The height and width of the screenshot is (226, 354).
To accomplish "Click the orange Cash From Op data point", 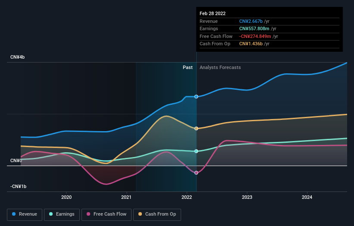I will [x=196, y=129].
